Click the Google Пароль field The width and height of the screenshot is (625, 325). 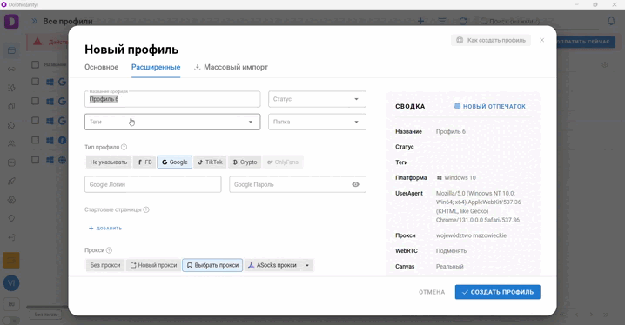click(298, 184)
